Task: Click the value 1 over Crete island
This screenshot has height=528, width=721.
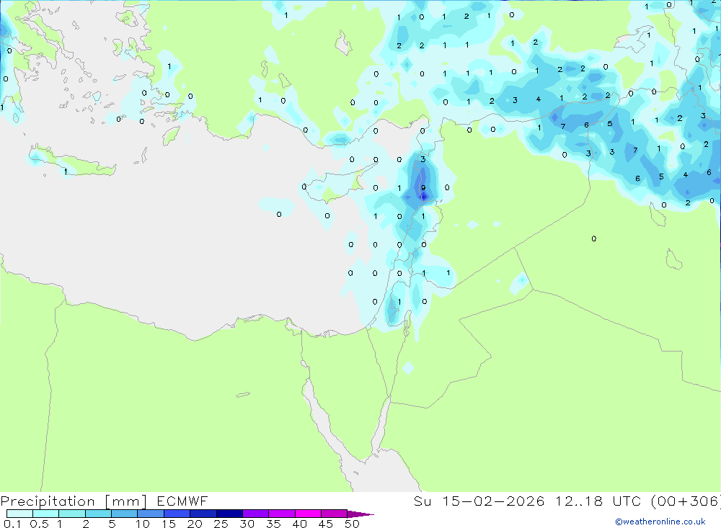Action: (66, 171)
